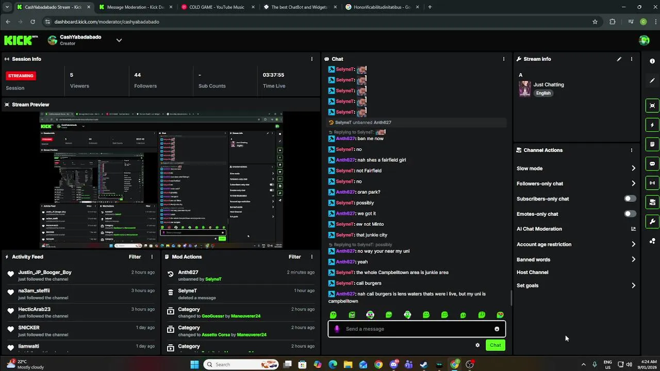The image size is (660, 371).
Task: Click the green Chat send button
Action: coord(496,345)
